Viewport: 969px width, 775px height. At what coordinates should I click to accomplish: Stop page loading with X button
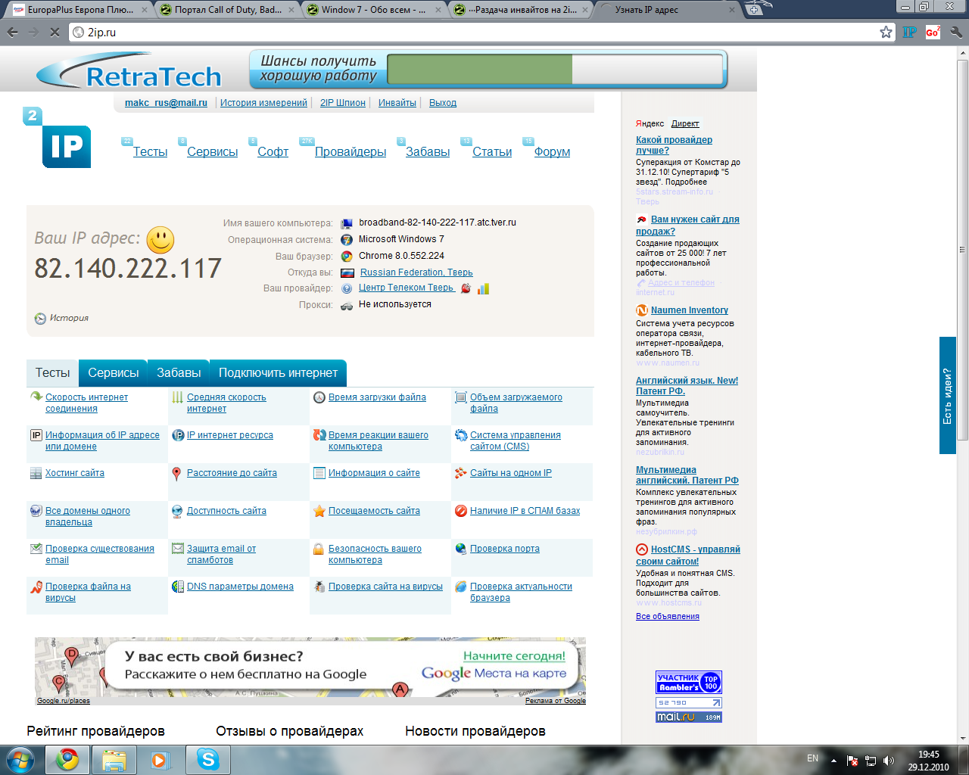coord(55,33)
